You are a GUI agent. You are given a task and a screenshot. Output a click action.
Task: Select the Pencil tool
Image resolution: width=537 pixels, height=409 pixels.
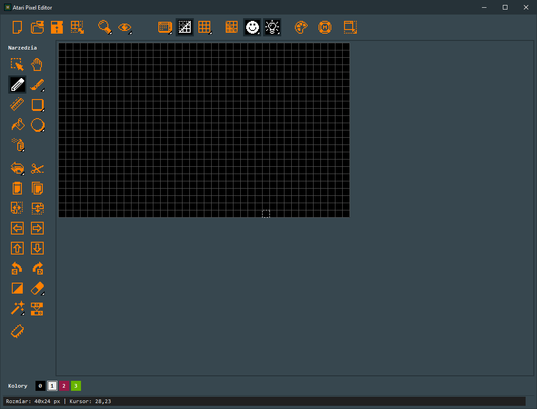pos(17,85)
